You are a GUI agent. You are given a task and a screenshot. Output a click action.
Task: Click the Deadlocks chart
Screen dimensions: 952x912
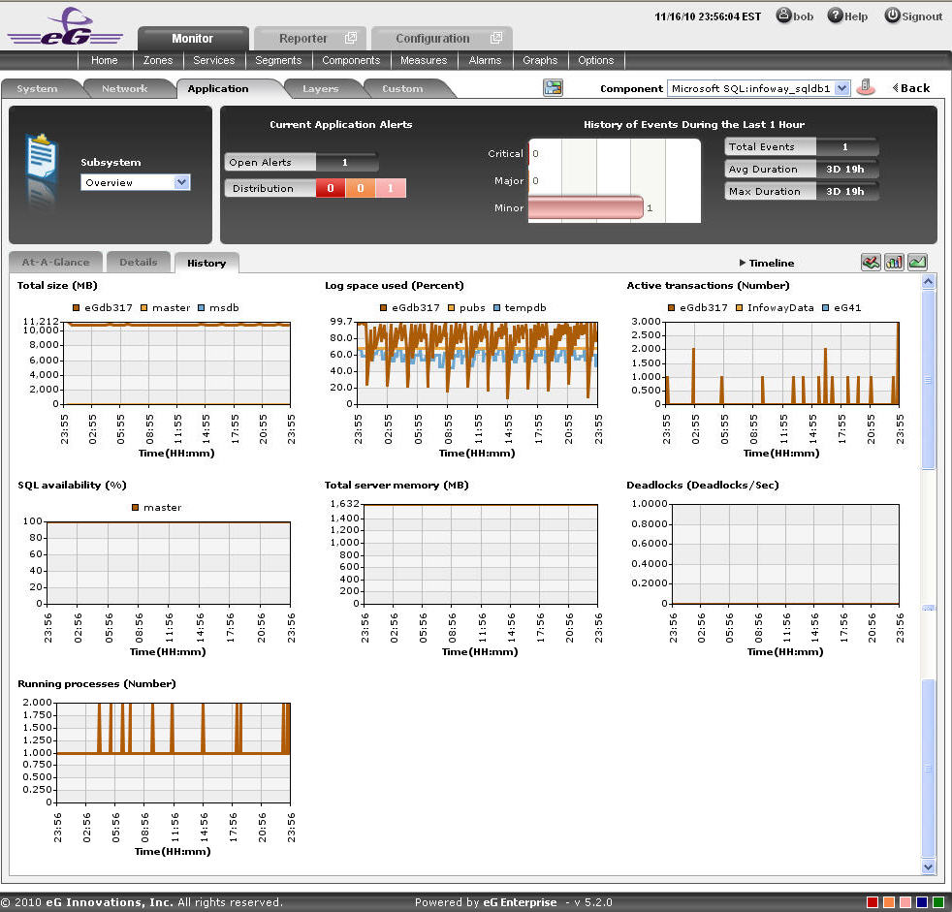(x=785, y=554)
